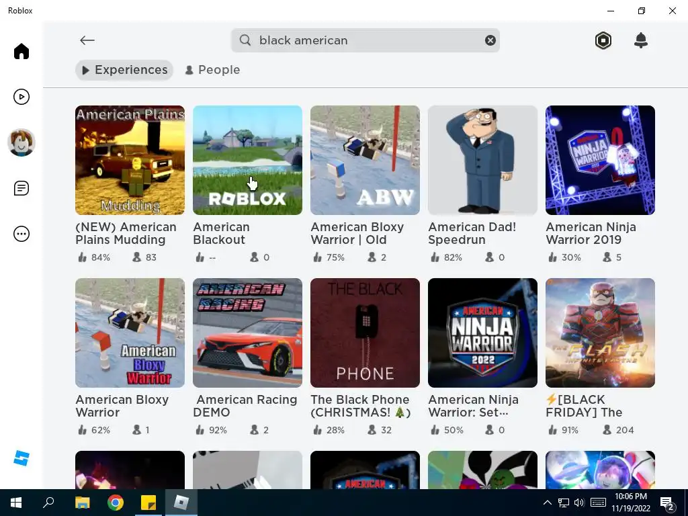This screenshot has width=688, height=516.
Task: Open the American Plains Mudding thumbnail
Action: pyautogui.click(x=130, y=160)
